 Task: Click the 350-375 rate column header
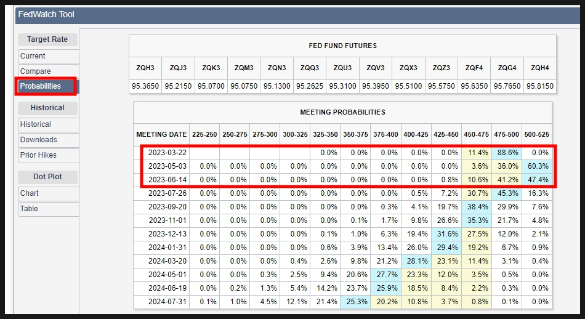pos(355,135)
